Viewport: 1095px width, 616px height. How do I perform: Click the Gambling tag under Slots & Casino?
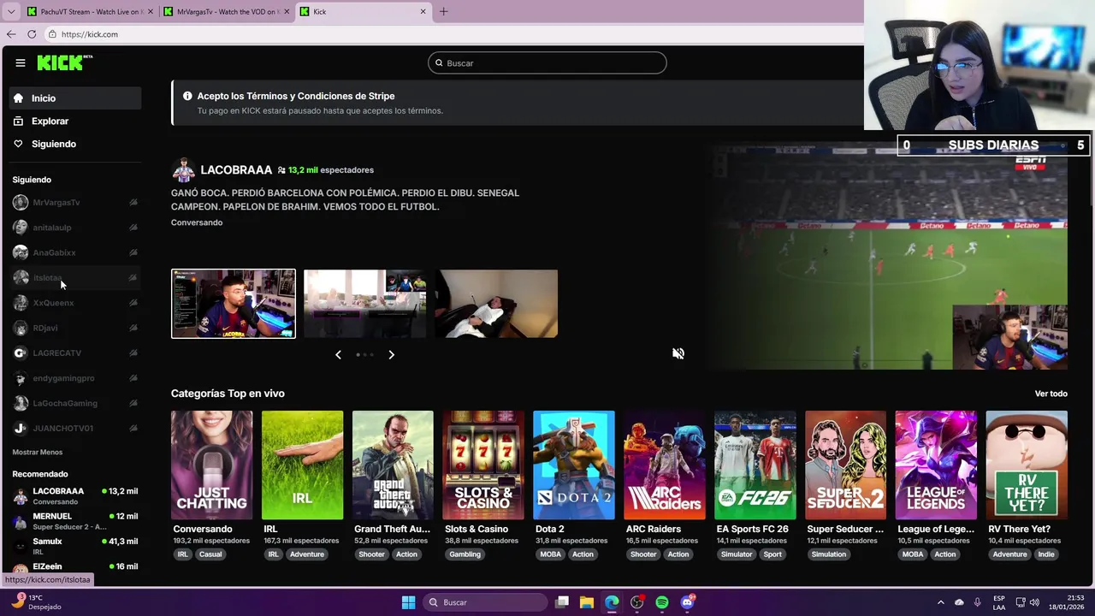click(465, 554)
